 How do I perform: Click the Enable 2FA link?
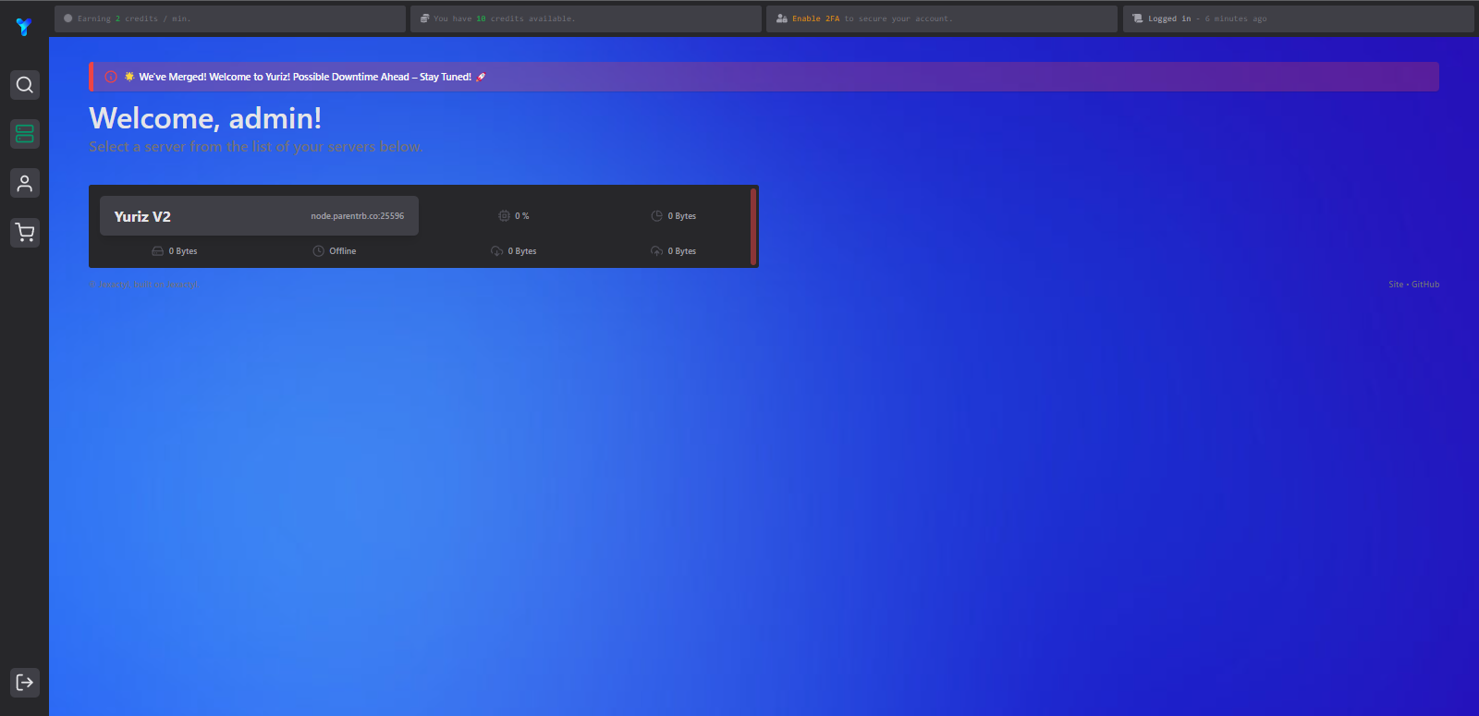click(815, 18)
